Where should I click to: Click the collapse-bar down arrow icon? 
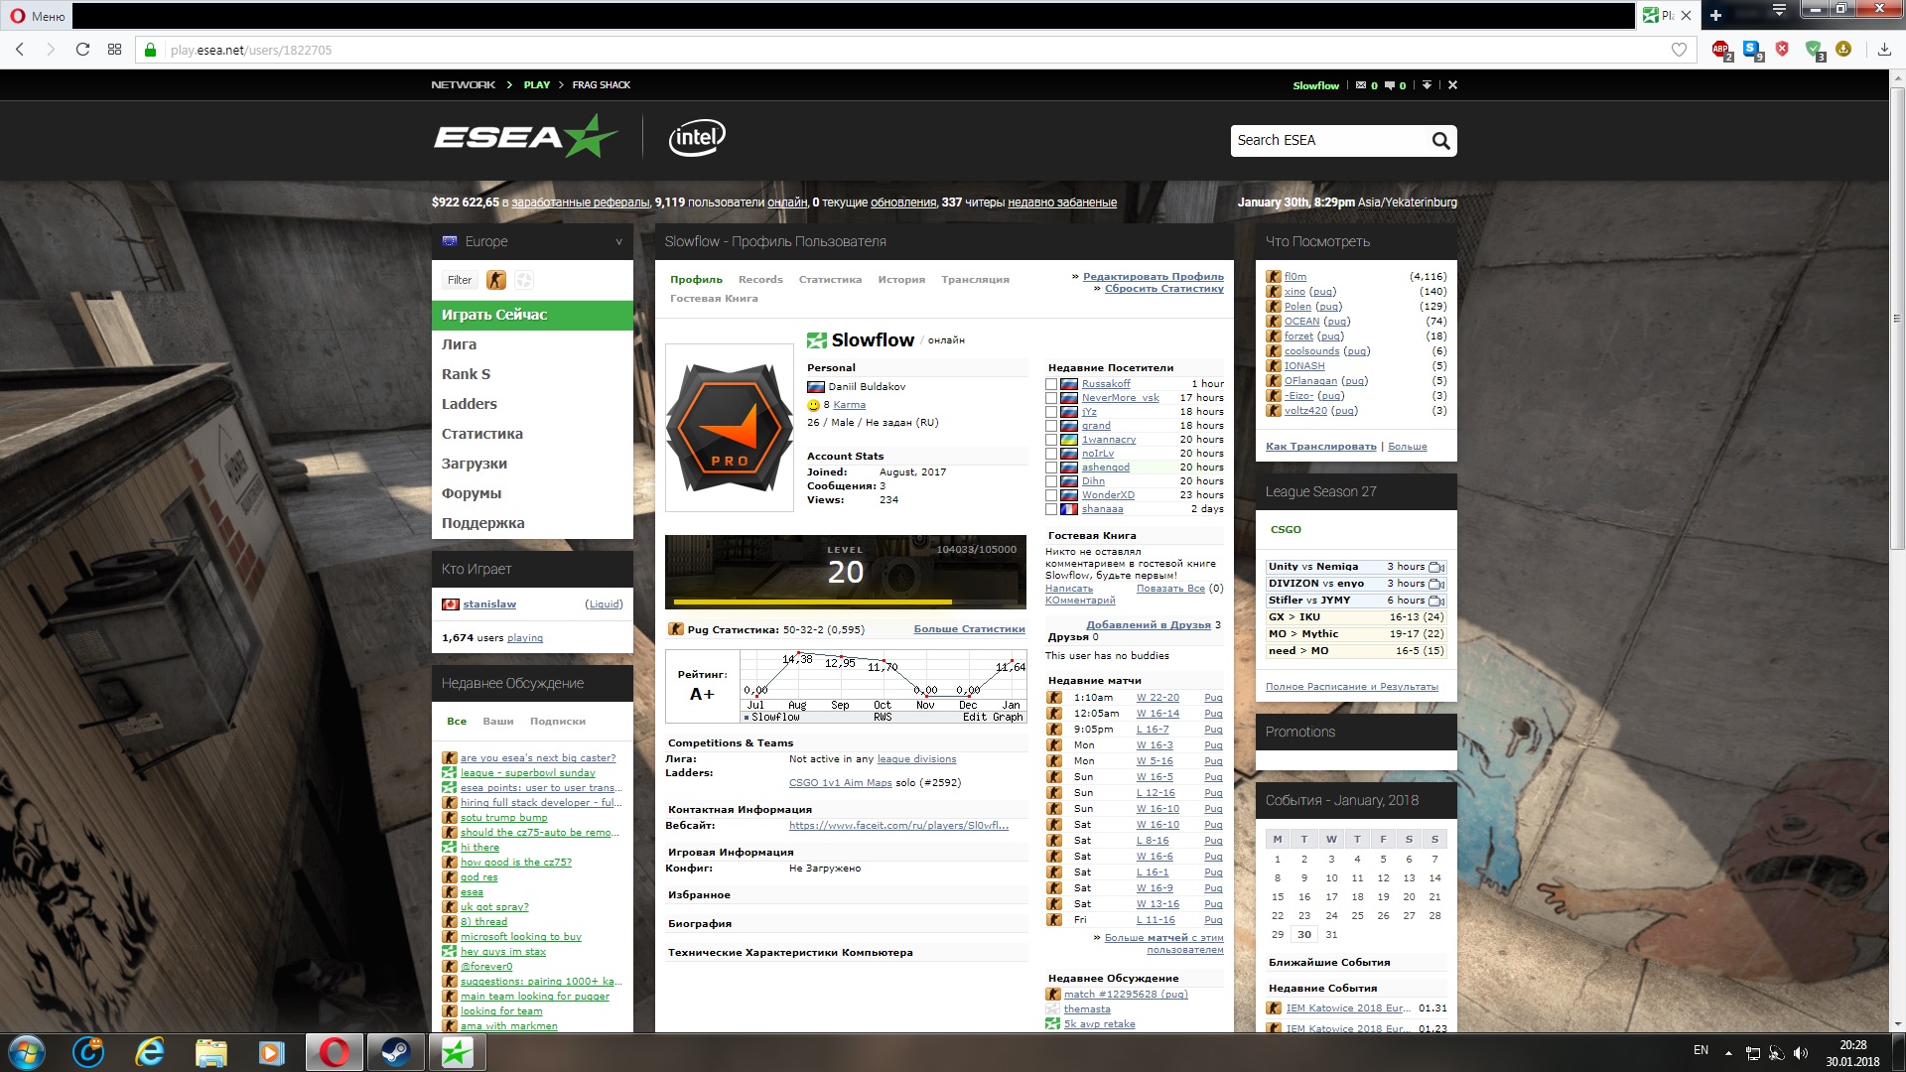(1427, 85)
